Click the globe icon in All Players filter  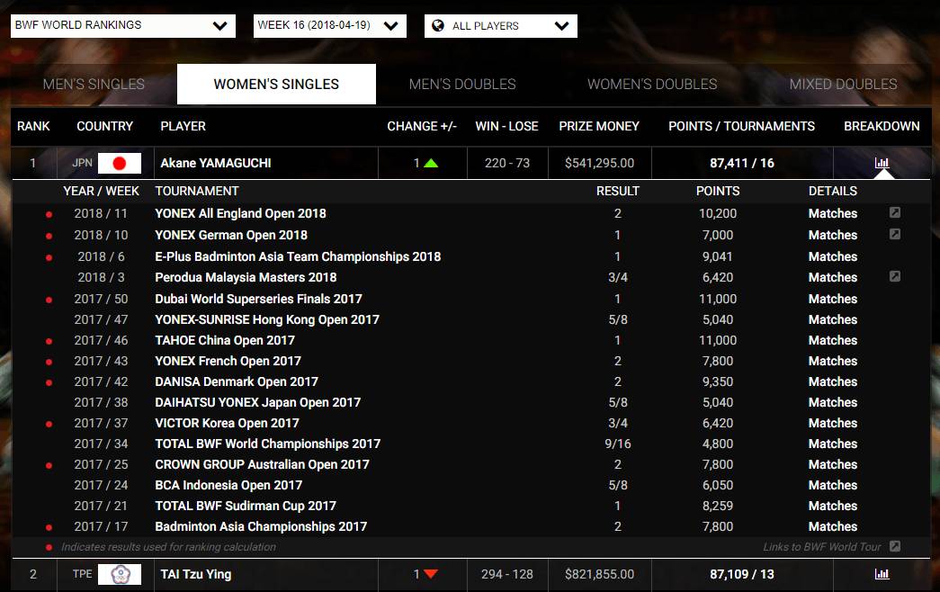click(x=438, y=26)
